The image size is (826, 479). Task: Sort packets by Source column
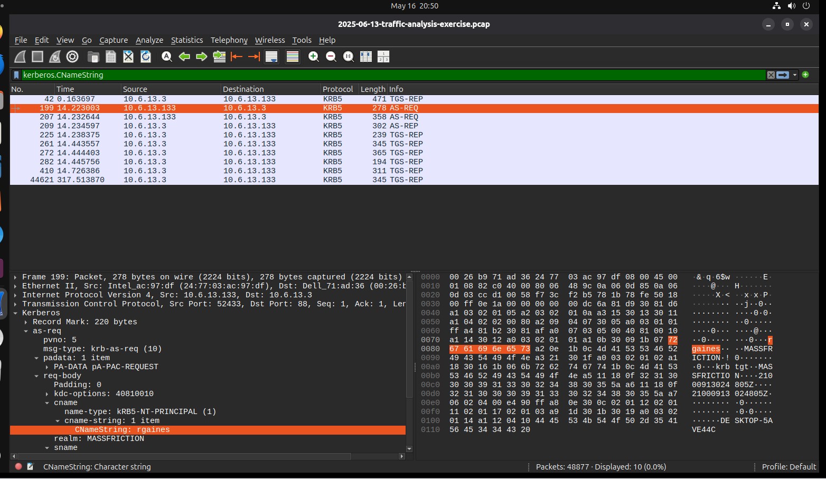point(171,89)
